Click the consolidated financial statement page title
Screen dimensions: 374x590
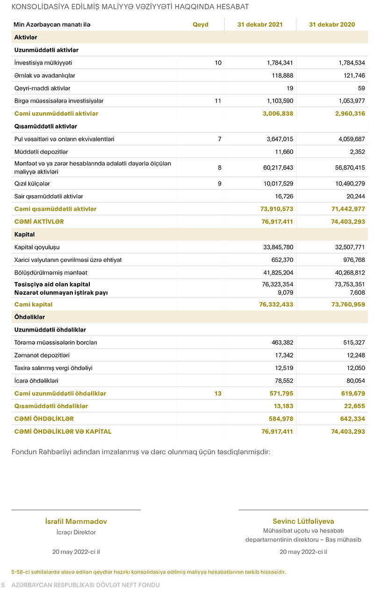coord(130,7)
